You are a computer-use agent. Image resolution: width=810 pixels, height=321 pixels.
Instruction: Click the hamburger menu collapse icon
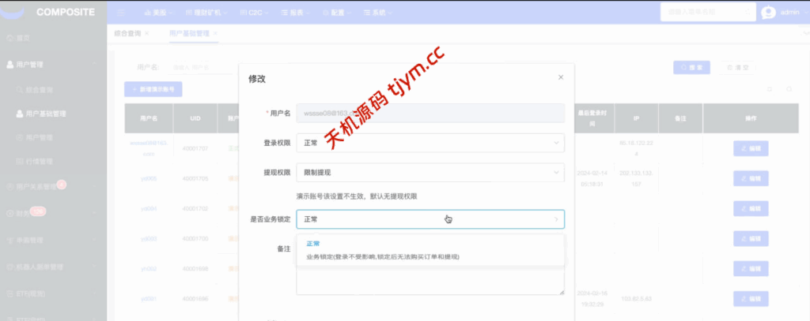point(121,13)
